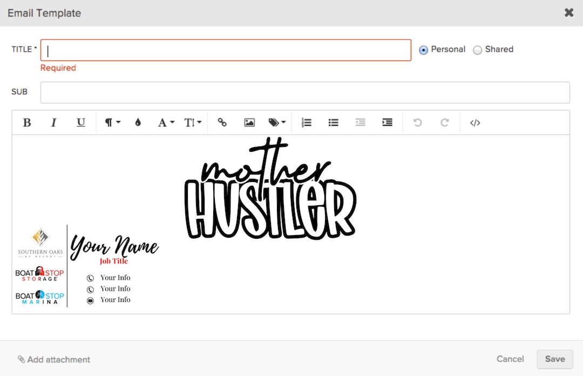This screenshot has width=583, height=376.
Task: Apply bold formatting in the editor
Action: pos(27,123)
